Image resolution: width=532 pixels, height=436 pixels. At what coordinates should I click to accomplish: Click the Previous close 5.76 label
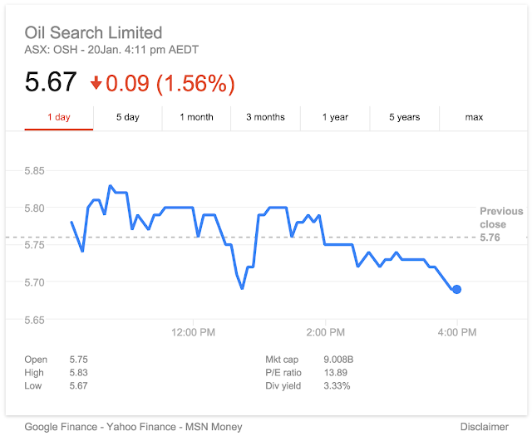tap(501, 224)
